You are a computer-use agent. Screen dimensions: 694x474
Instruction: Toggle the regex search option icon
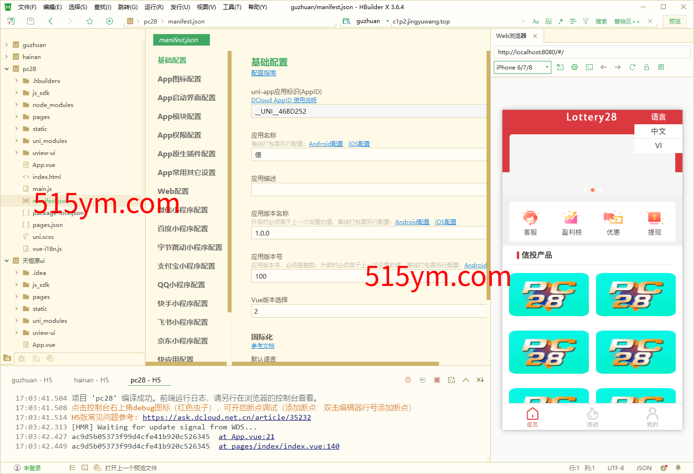pyautogui.click(x=560, y=21)
